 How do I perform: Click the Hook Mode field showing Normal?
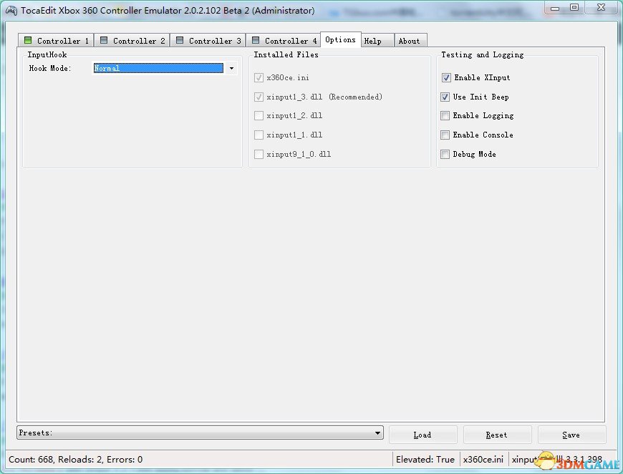(158, 68)
